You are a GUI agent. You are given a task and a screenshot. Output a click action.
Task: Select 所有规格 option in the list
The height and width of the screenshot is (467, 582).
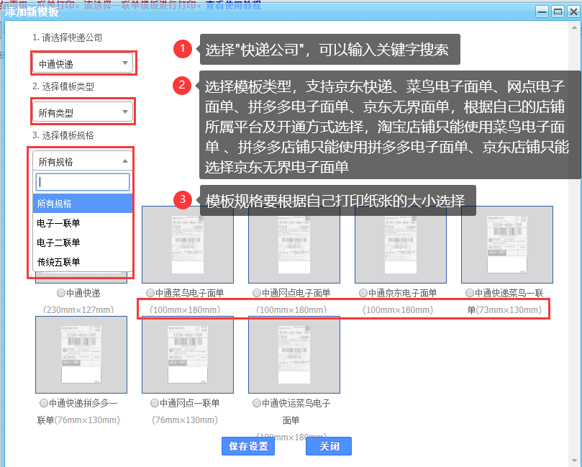pyautogui.click(x=83, y=204)
